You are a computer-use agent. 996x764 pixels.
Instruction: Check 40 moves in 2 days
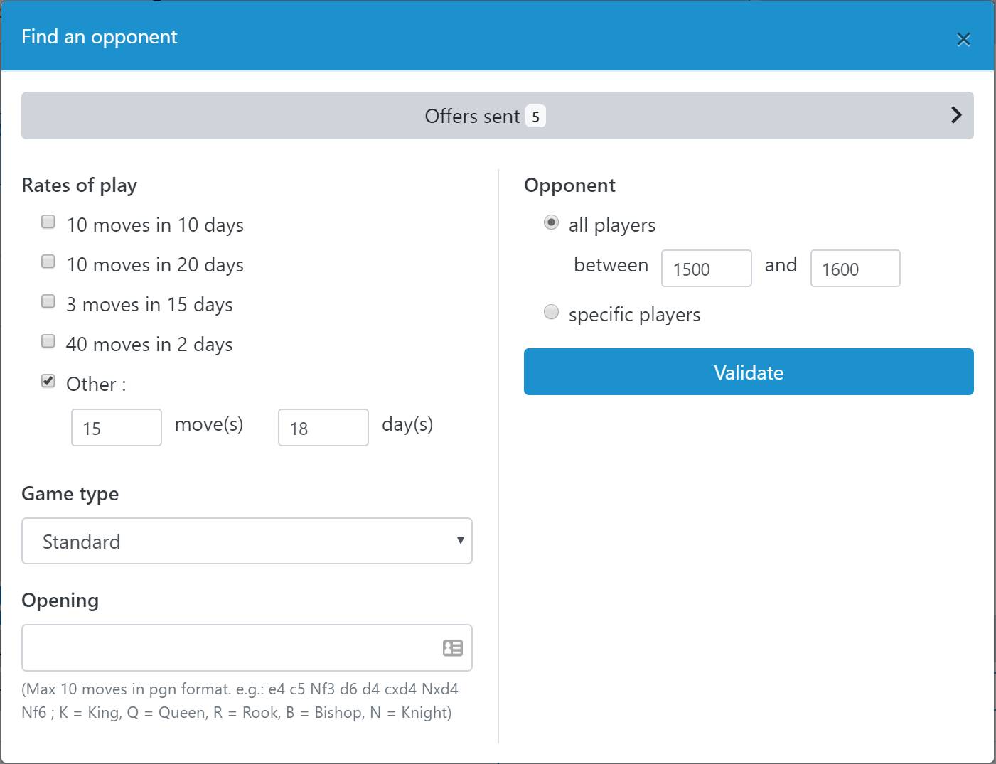click(48, 341)
